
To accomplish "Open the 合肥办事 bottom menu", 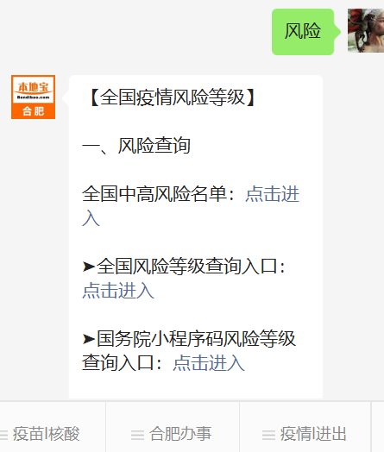I will click(x=173, y=434).
